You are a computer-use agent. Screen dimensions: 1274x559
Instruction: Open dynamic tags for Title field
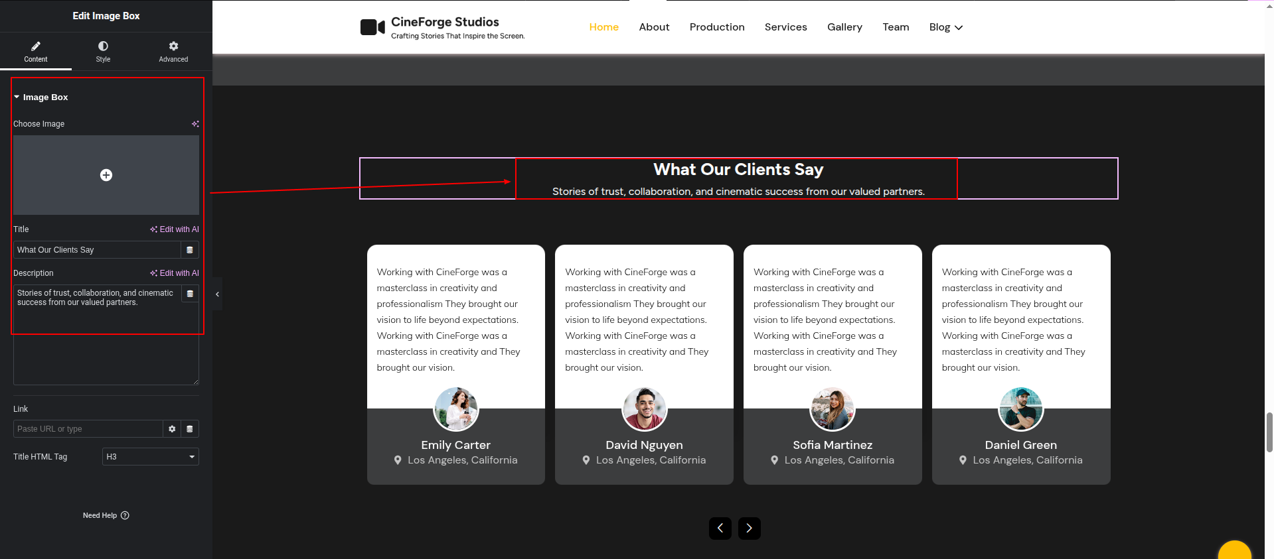pyautogui.click(x=190, y=250)
